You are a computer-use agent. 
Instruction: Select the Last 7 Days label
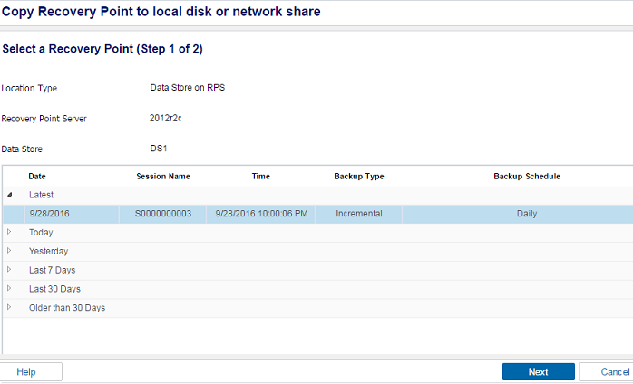(x=52, y=270)
